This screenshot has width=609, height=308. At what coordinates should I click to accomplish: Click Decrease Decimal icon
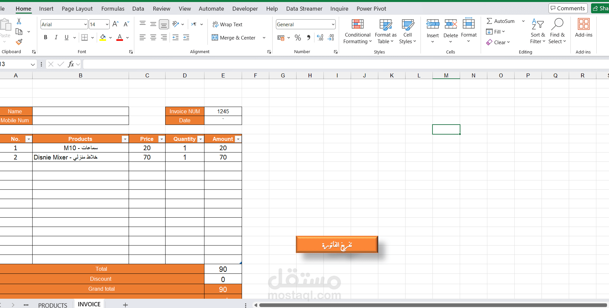pos(331,38)
